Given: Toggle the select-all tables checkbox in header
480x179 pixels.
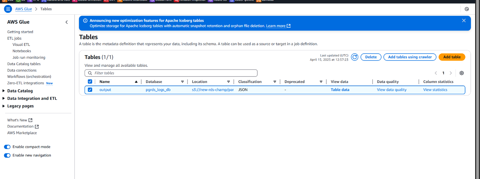Looking at the screenshot, I should (90, 82).
